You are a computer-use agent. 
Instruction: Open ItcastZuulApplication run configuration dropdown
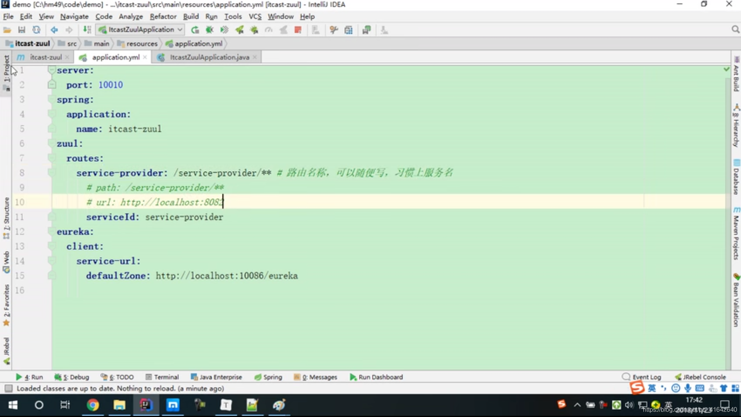140,30
